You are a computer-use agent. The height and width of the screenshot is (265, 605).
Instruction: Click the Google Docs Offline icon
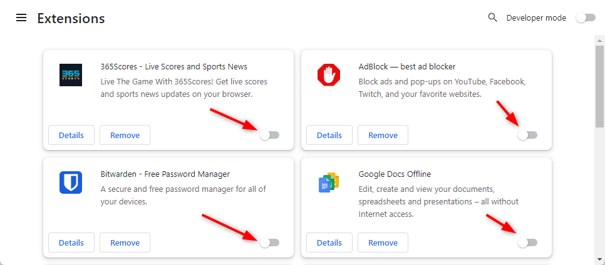tap(329, 182)
